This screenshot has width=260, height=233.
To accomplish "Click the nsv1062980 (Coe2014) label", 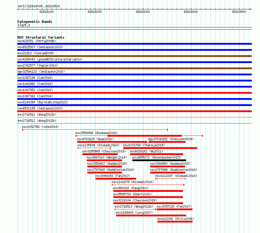I will [x=35, y=84].
